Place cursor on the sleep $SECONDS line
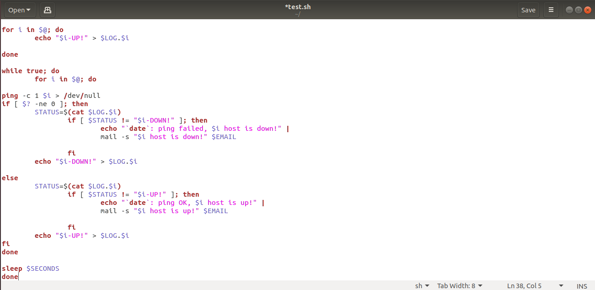The width and height of the screenshot is (595, 290). click(x=31, y=269)
